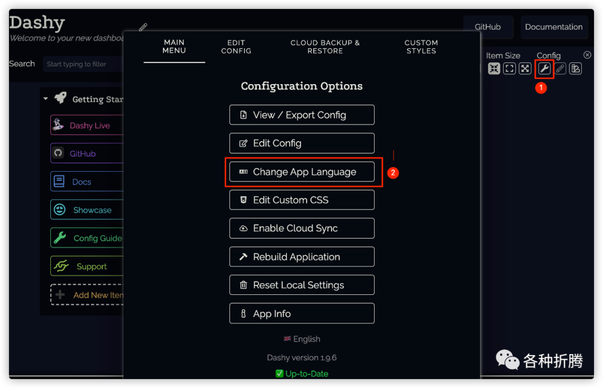The image size is (603, 388).
Task: Open the config export icon at far right
Action: 576,69
